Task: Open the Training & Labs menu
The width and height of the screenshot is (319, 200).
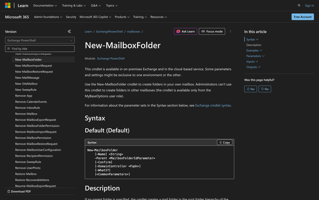Action: 74,6
